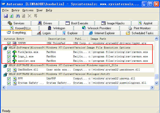This screenshot has height=113, width=160.
Task: Click horizontal scrollbar left arrow
Action: point(4,87)
